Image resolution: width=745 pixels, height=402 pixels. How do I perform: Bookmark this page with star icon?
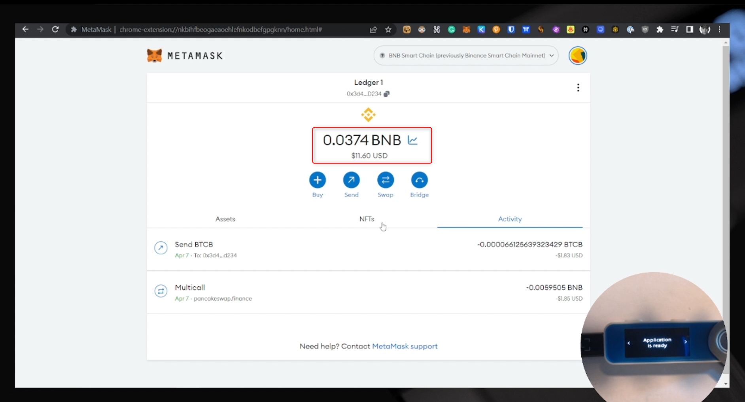388,30
